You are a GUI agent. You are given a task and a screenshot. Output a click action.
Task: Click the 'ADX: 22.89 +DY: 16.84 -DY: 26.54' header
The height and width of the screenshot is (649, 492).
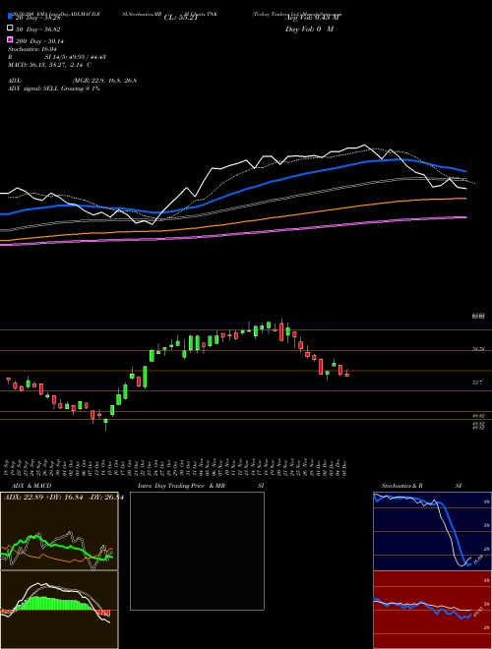click(x=63, y=498)
